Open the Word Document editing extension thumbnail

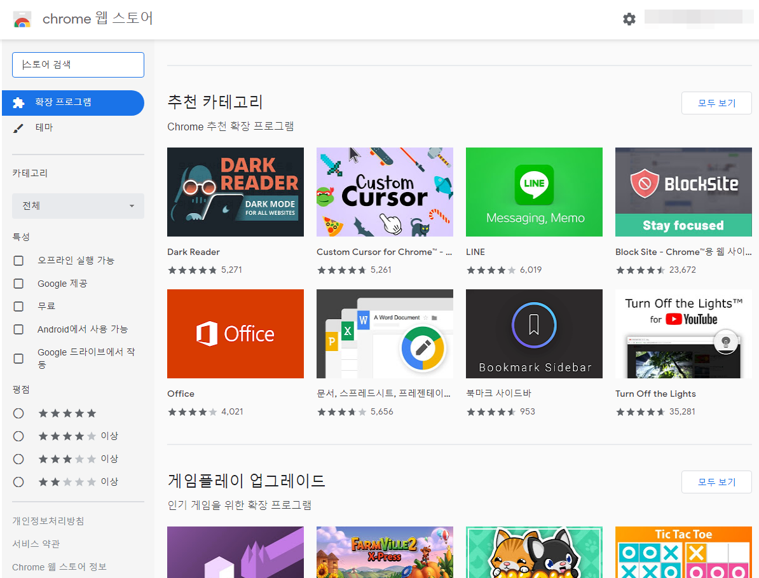(x=385, y=334)
